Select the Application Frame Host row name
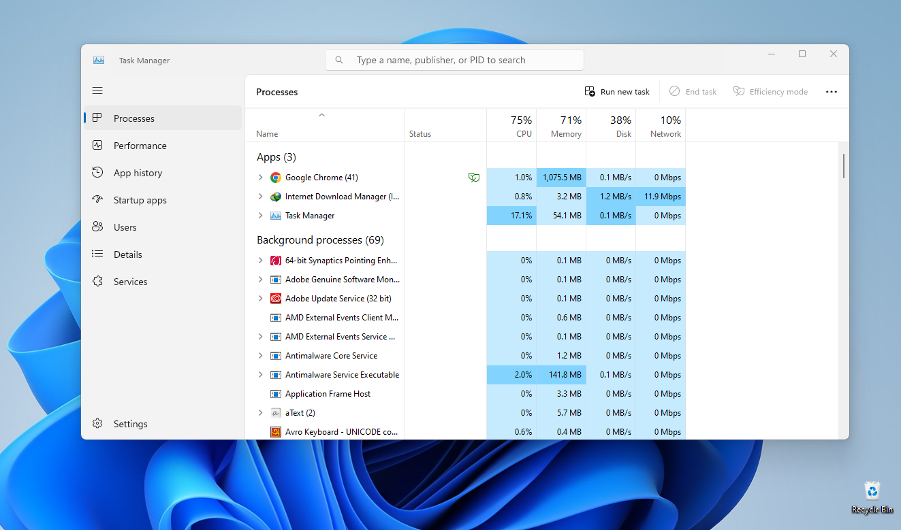The width and height of the screenshot is (901, 530). (328, 394)
